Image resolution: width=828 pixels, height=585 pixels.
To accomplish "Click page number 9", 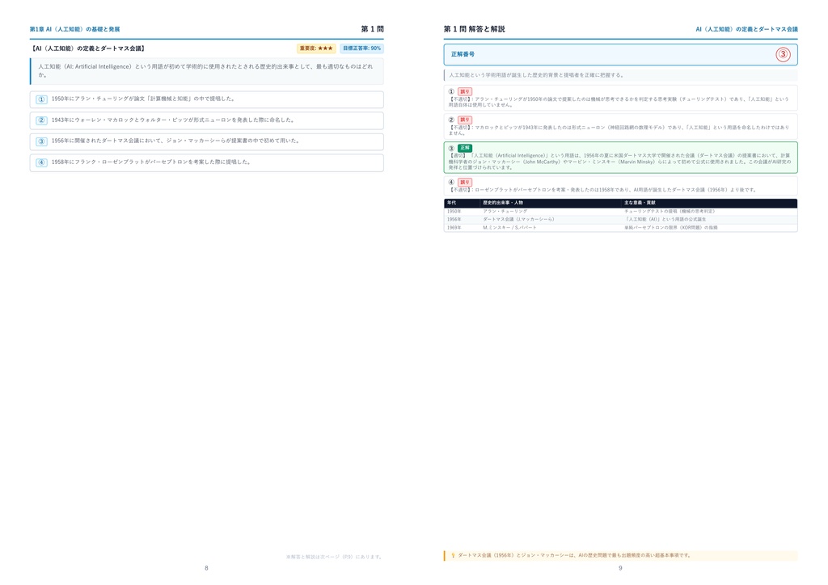I will click(620, 569).
